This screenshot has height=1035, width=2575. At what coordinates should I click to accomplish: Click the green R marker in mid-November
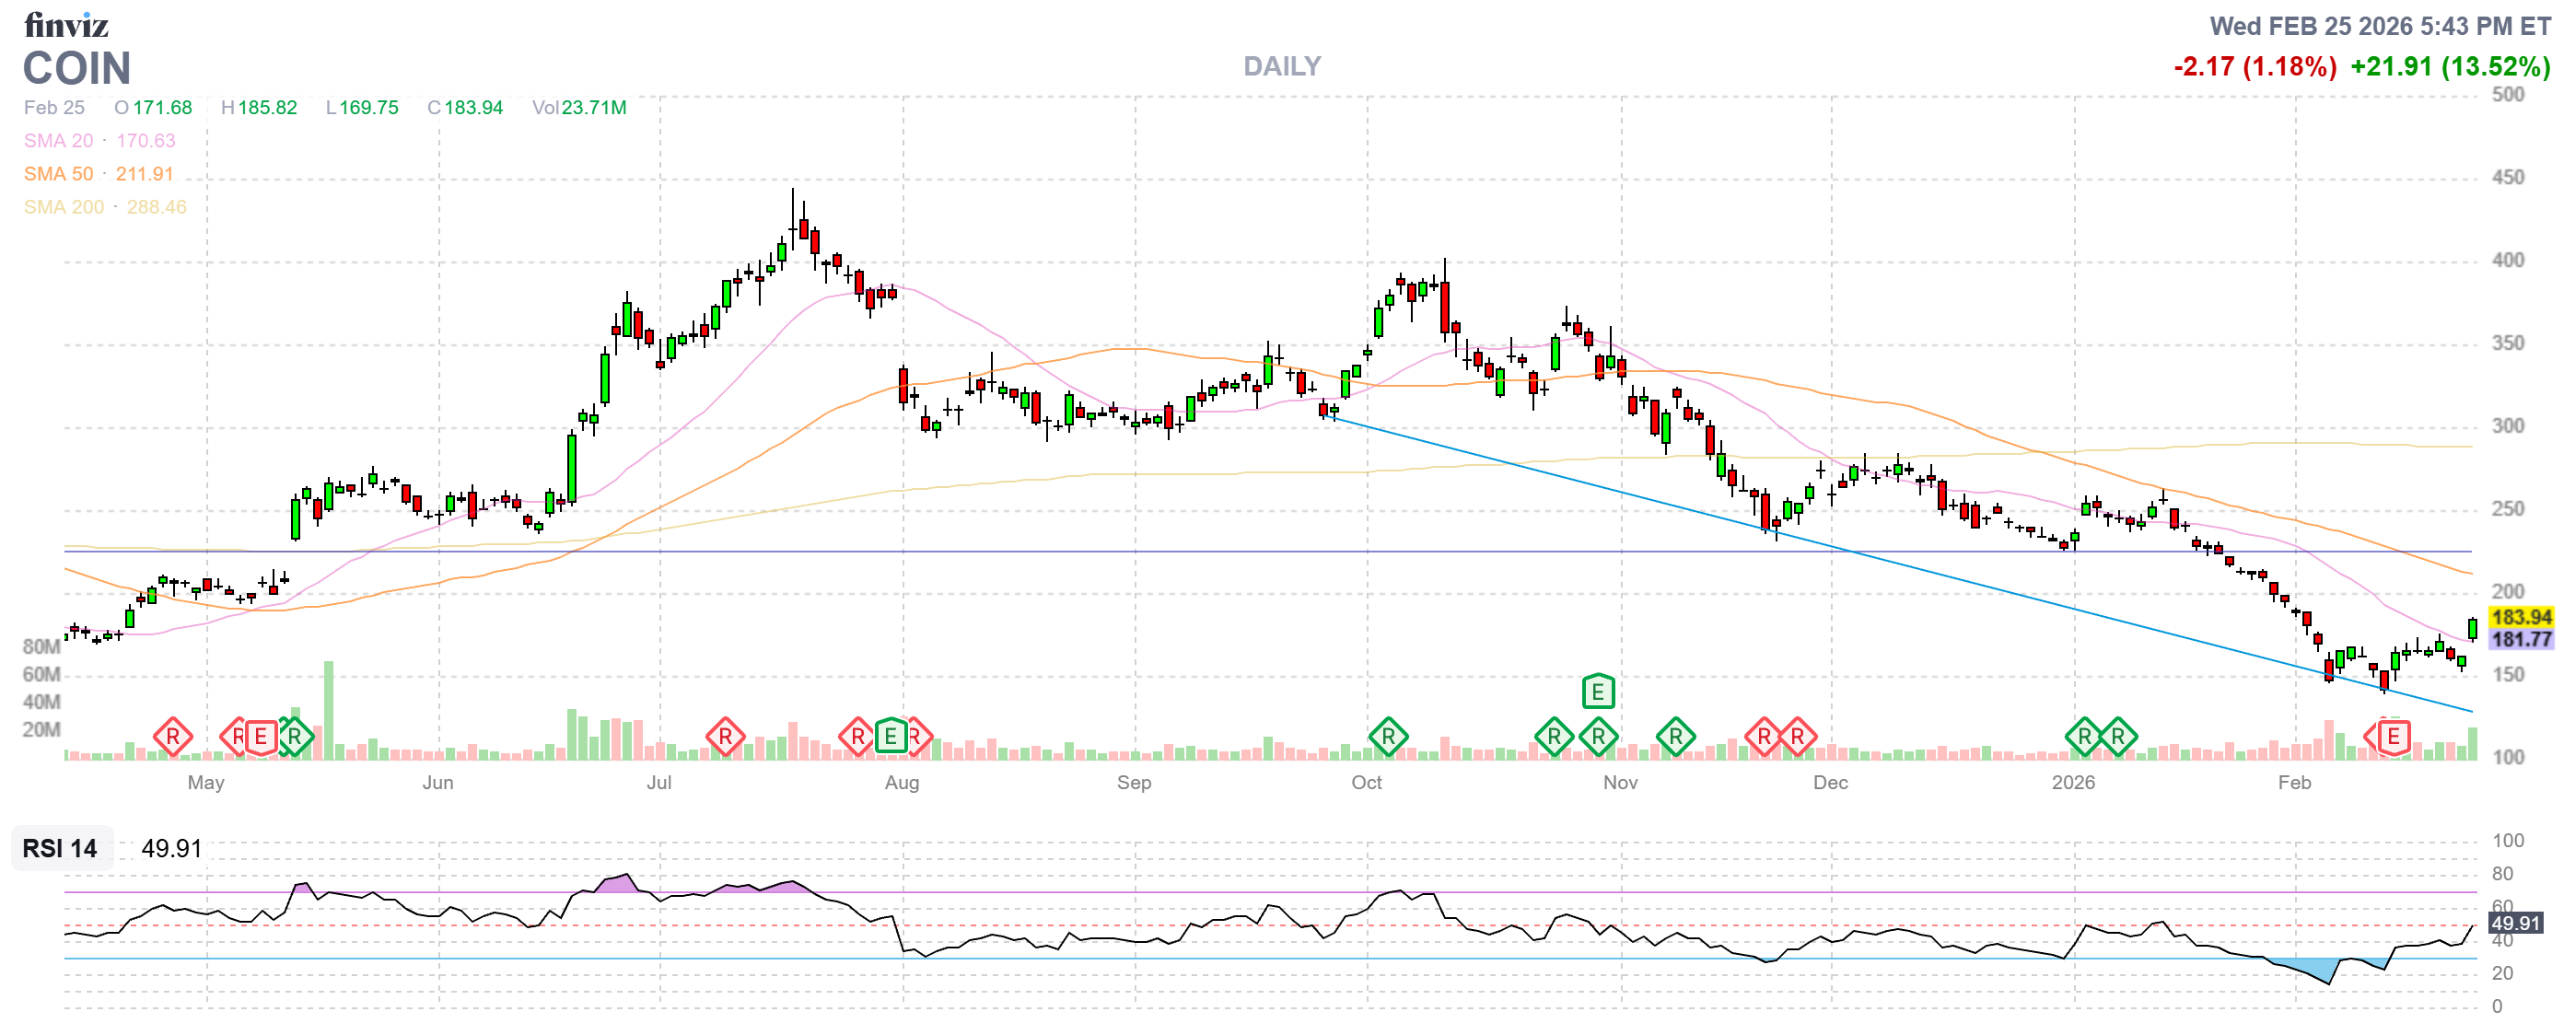pos(1675,738)
